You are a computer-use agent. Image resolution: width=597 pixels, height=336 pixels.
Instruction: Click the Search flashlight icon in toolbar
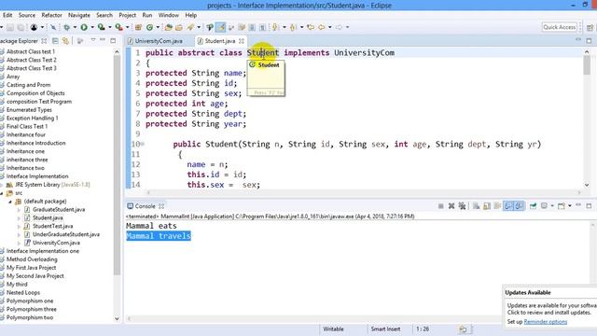point(189,27)
